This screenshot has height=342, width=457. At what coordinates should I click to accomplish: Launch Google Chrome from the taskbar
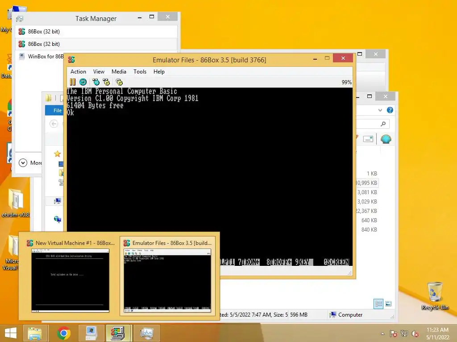pyautogui.click(x=63, y=333)
